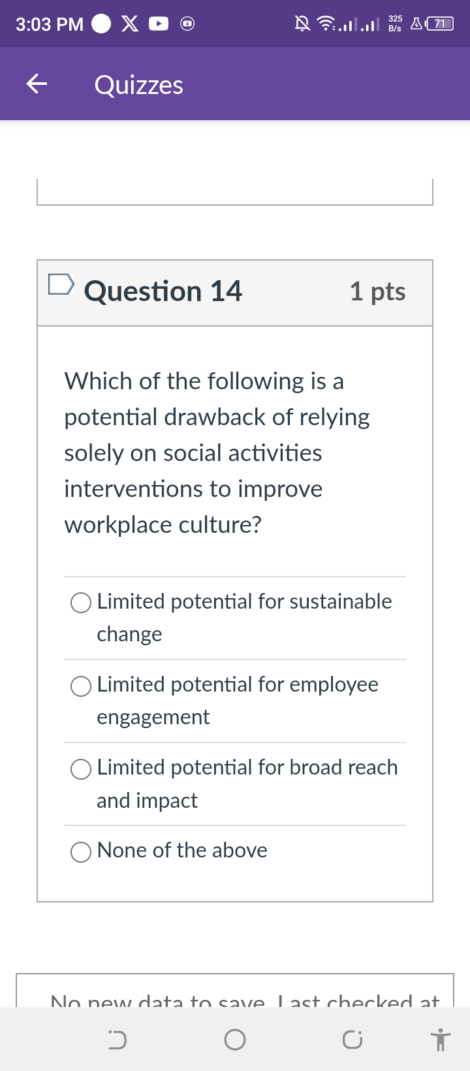Tap the Question 14 heading

point(163,291)
